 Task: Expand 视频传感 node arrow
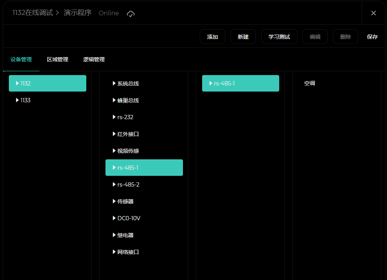[114, 151]
